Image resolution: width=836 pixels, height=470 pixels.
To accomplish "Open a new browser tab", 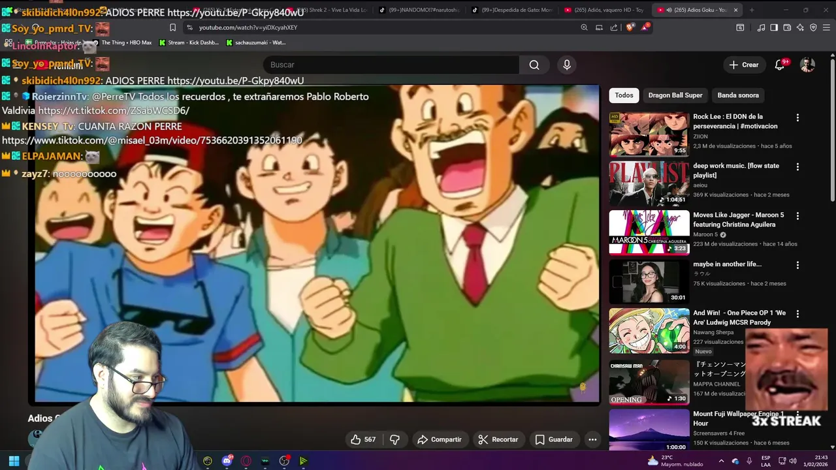I will (x=752, y=10).
